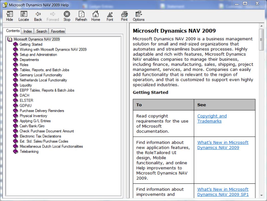Switch to the Index tab

pyautogui.click(x=28, y=31)
